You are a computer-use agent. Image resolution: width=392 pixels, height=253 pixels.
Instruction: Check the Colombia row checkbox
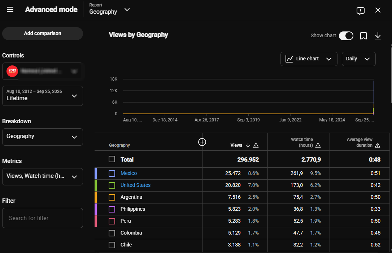point(112,233)
